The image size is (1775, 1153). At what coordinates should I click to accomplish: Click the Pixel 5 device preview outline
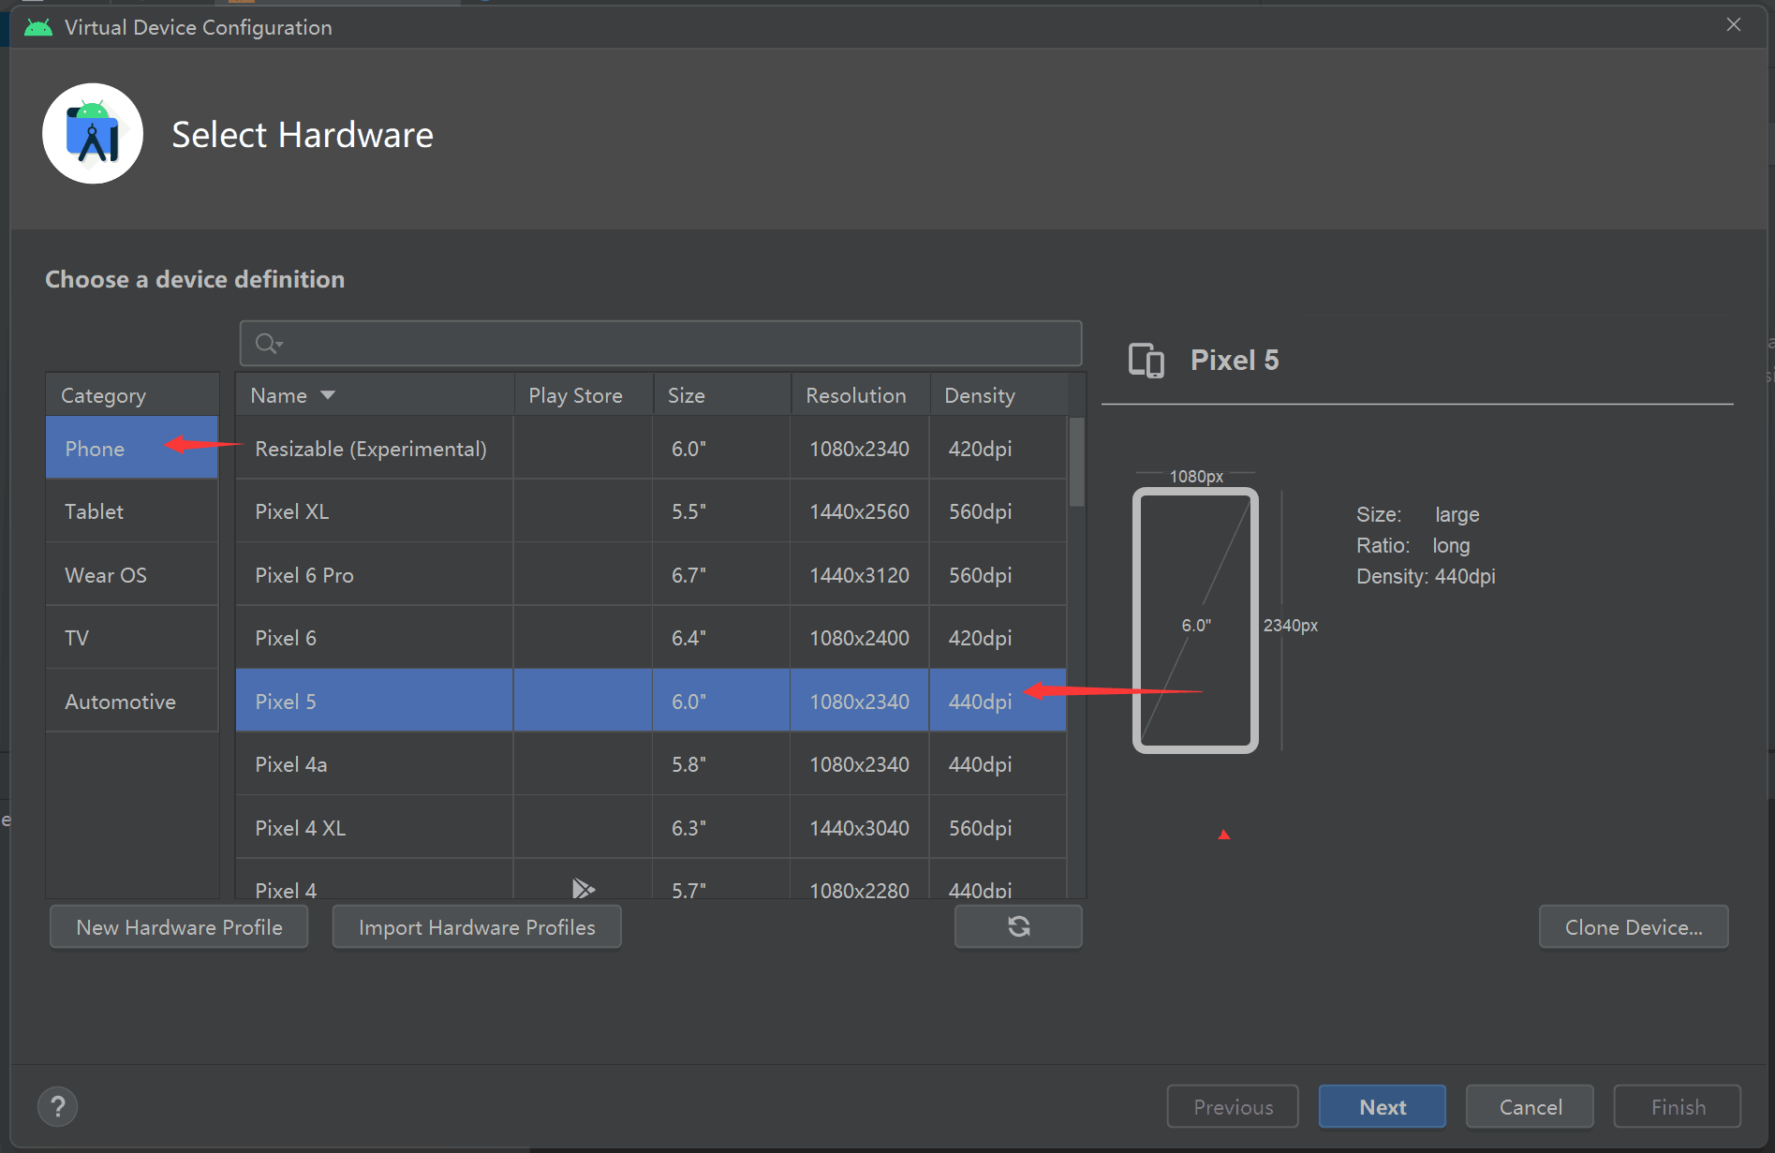pyautogui.click(x=1195, y=620)
